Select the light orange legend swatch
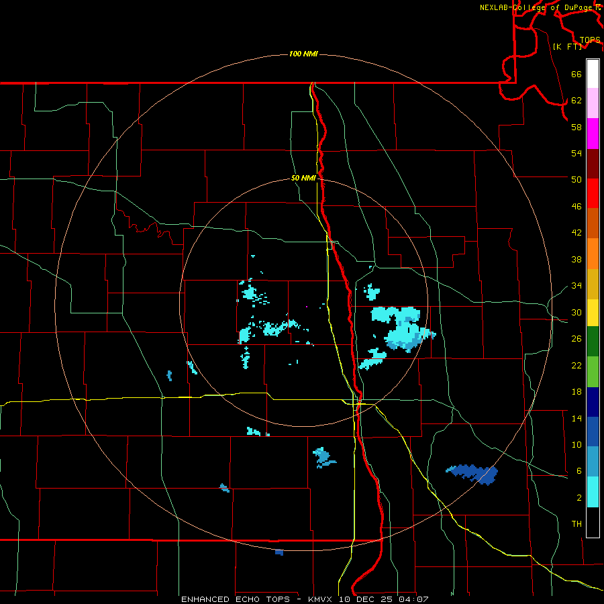This screenshot has width=604, height=604. 593,254
